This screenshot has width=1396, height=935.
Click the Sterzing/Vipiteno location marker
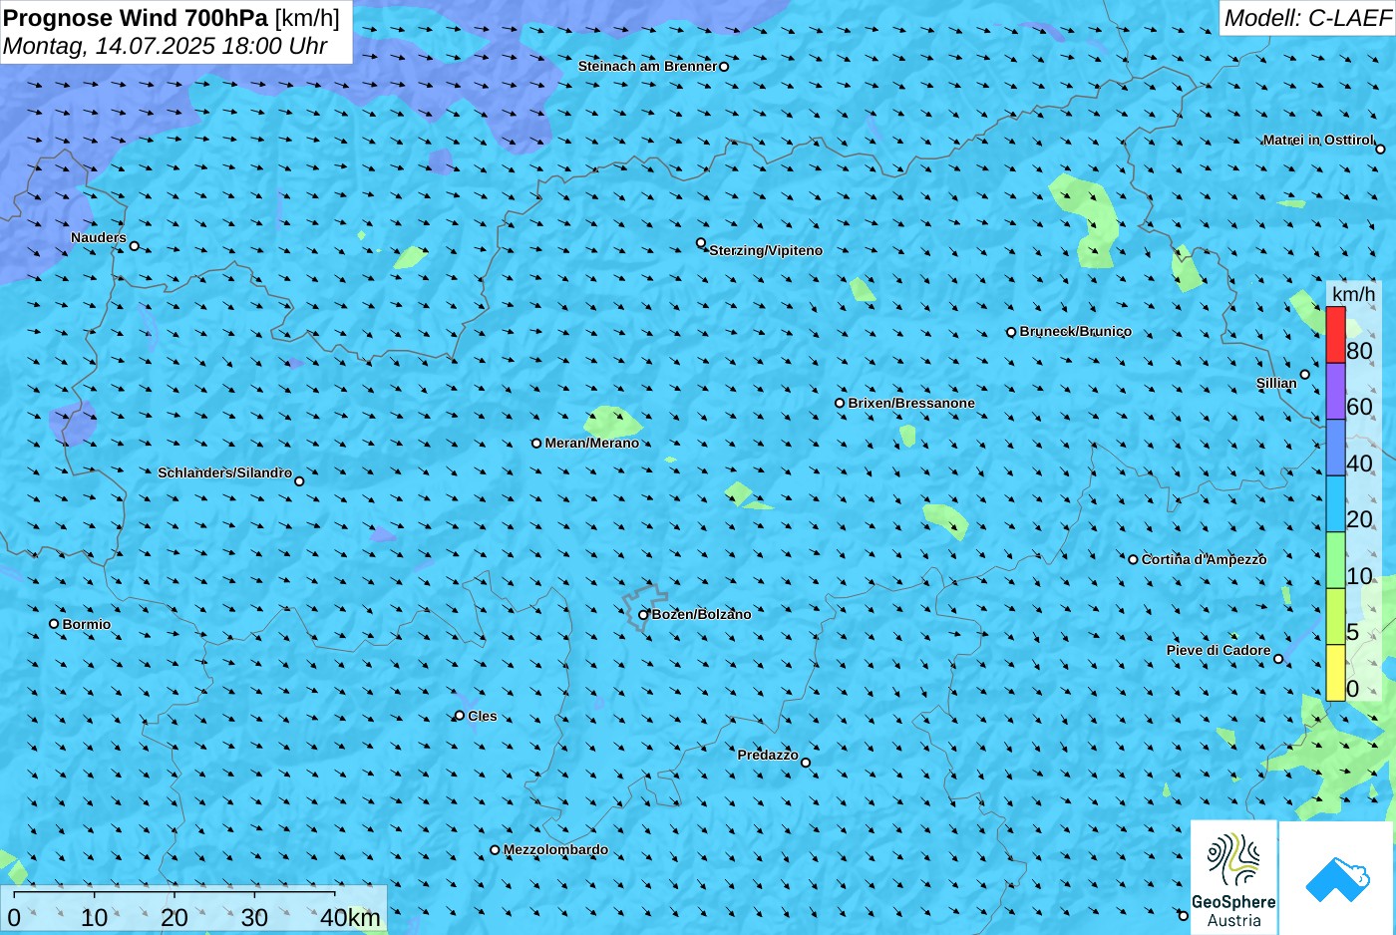tap(701, 243)
